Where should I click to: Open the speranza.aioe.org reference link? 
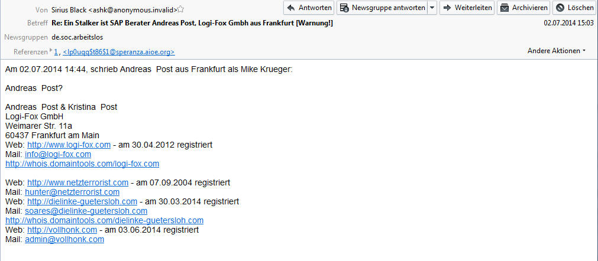point(119,52)
